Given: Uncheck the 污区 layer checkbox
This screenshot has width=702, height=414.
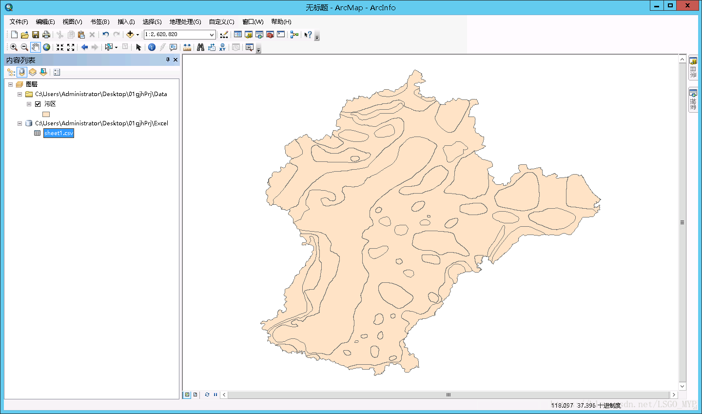Looking at the screenshot, I should point(38,104).
